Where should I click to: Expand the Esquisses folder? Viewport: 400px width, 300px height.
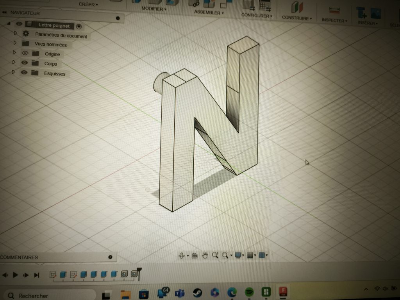(x=13, y=72)
